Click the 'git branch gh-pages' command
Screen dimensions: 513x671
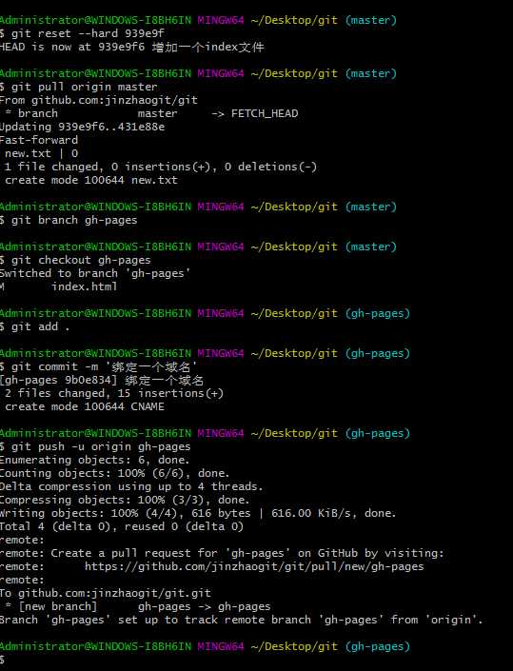[69, 220]
